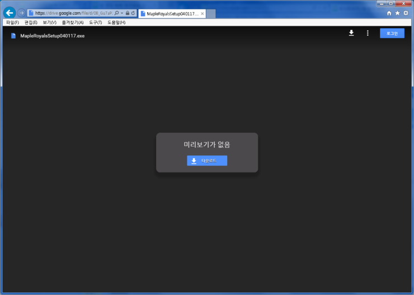Open the address bar dropdown arrow
The height and width of the screenshot is (295, 414).
(x=122, y=13)
